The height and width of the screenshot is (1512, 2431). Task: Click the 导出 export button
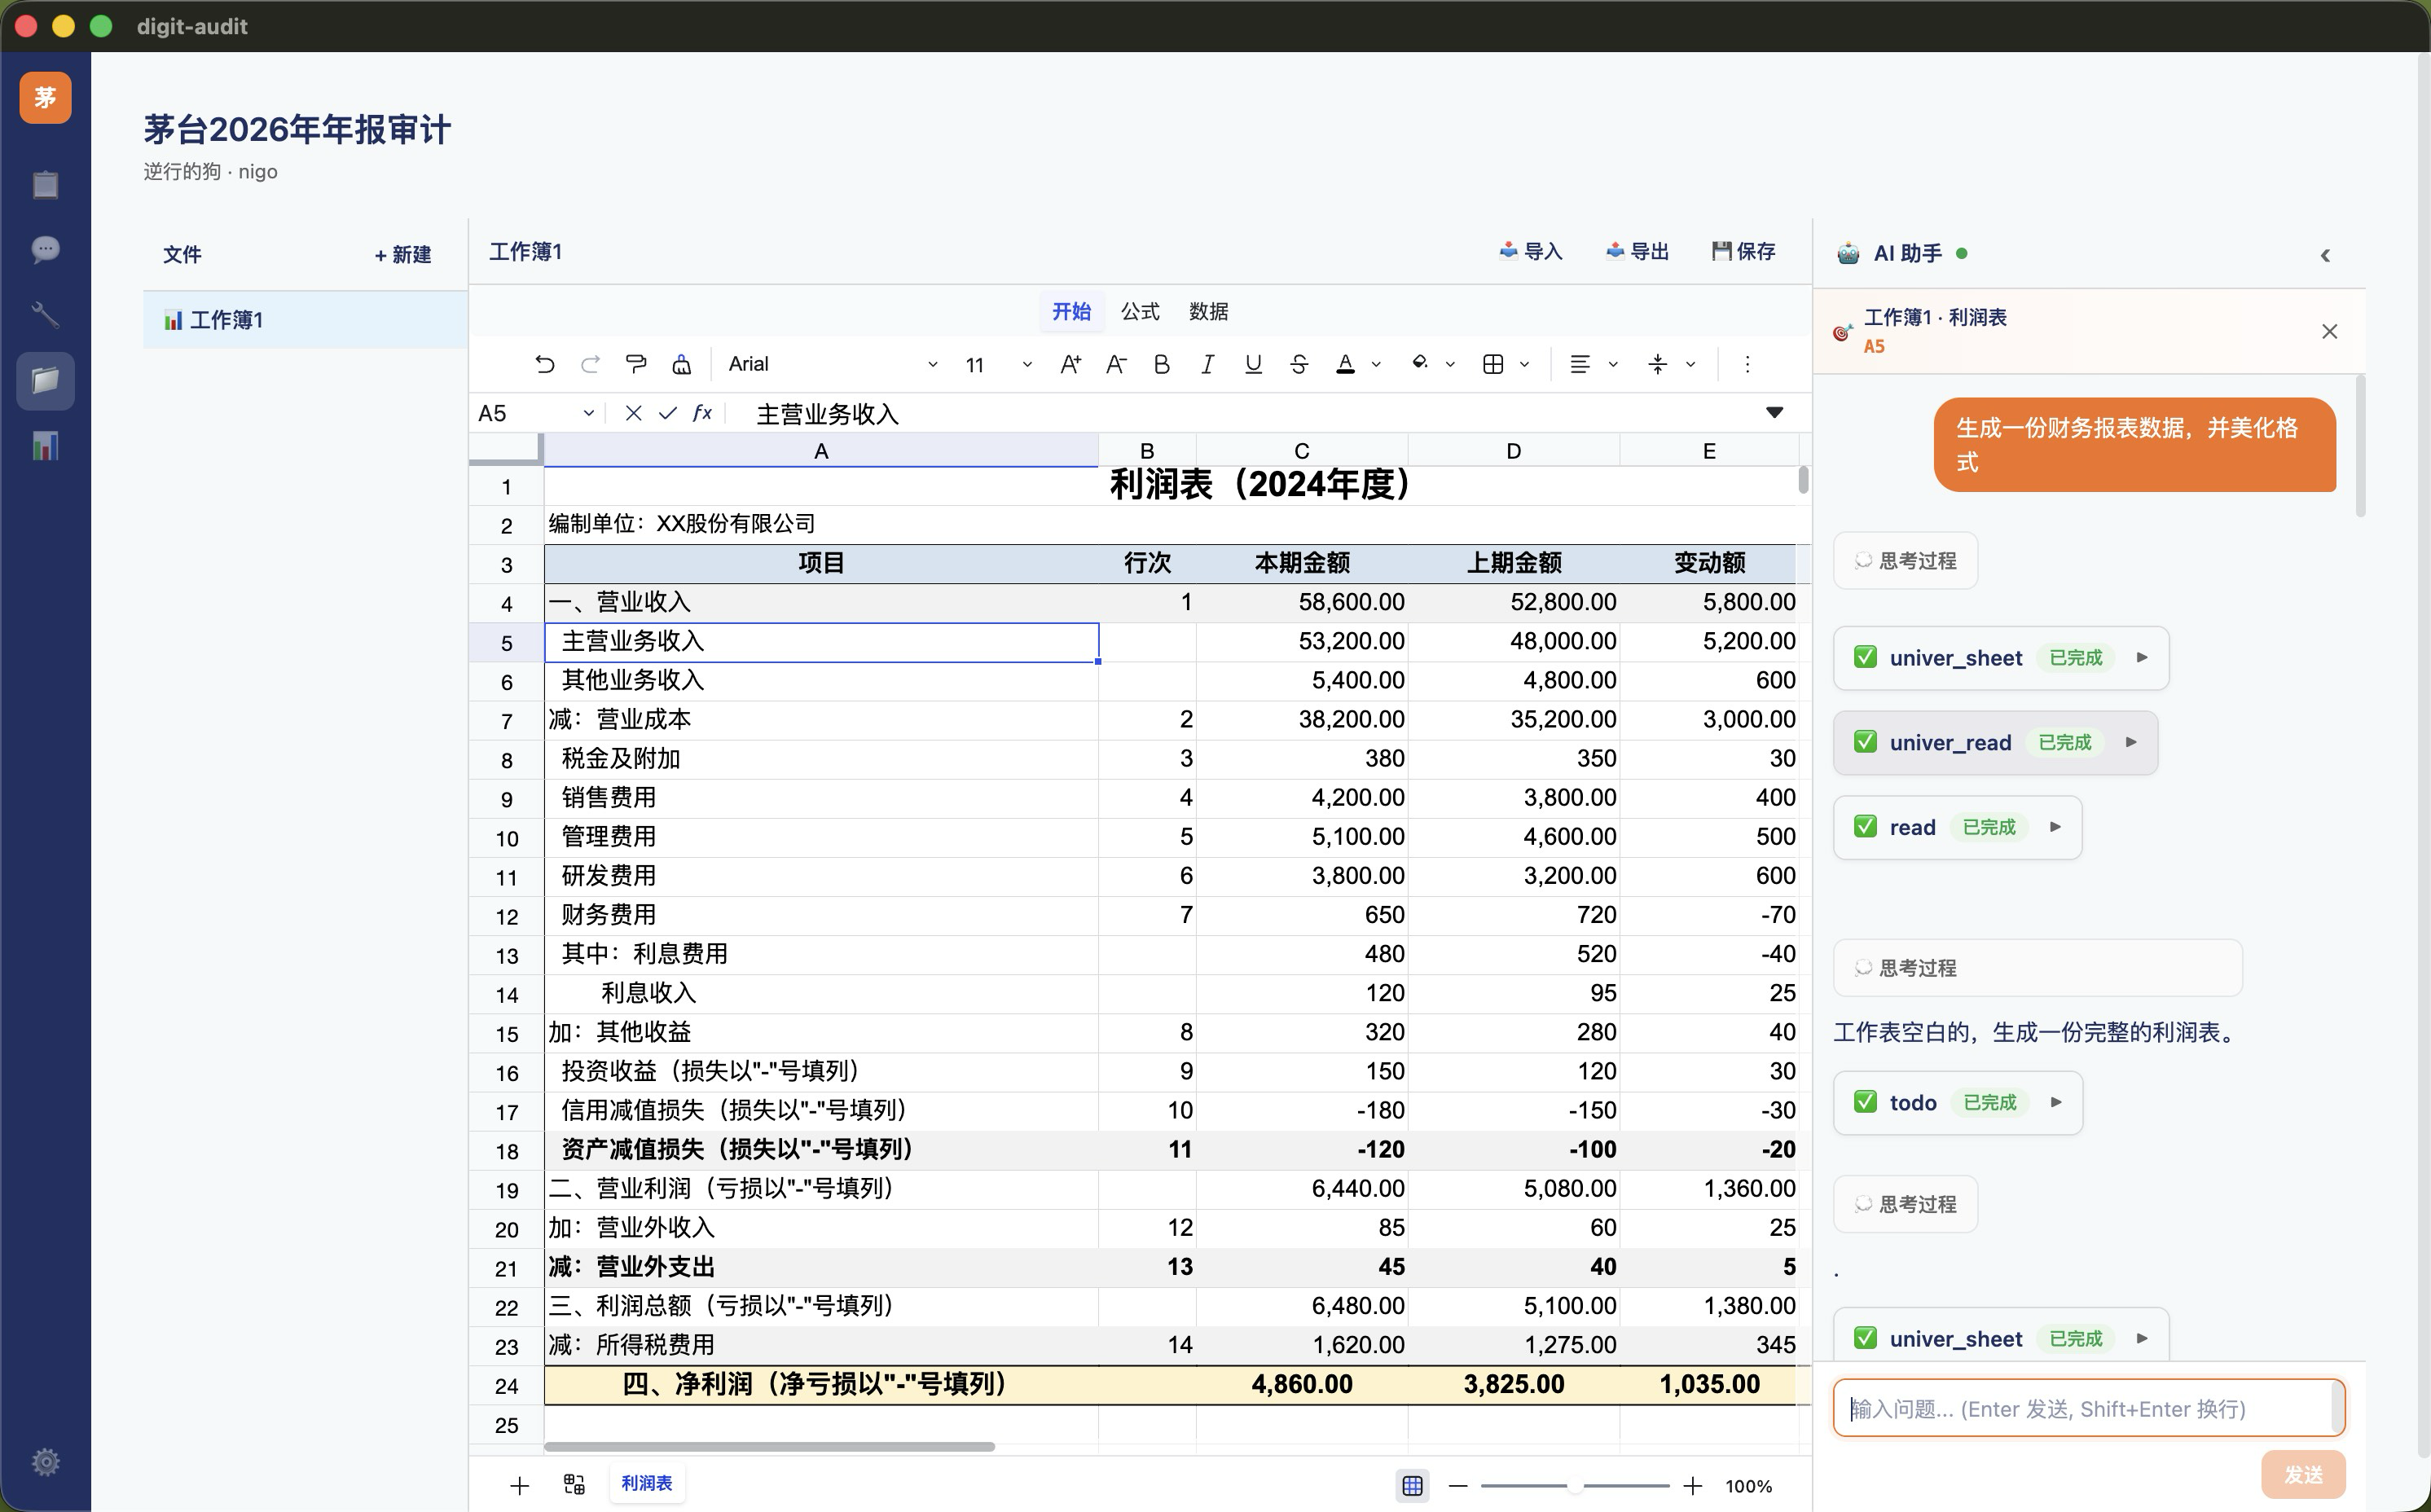[x=1638, y=251]
